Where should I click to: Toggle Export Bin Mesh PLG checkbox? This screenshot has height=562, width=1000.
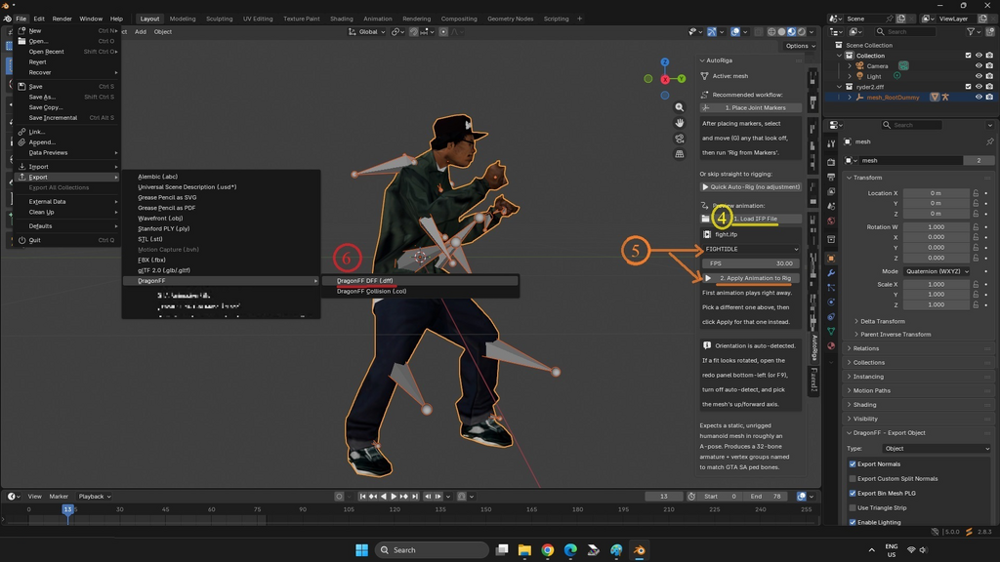point(853,493)
